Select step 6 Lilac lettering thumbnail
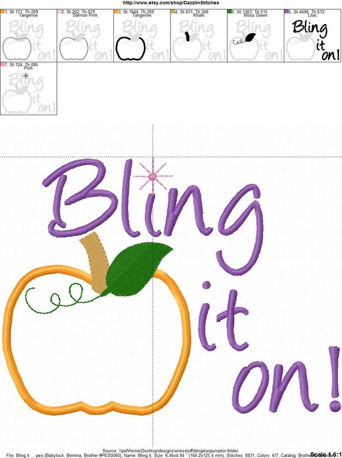 coord(313,35)
